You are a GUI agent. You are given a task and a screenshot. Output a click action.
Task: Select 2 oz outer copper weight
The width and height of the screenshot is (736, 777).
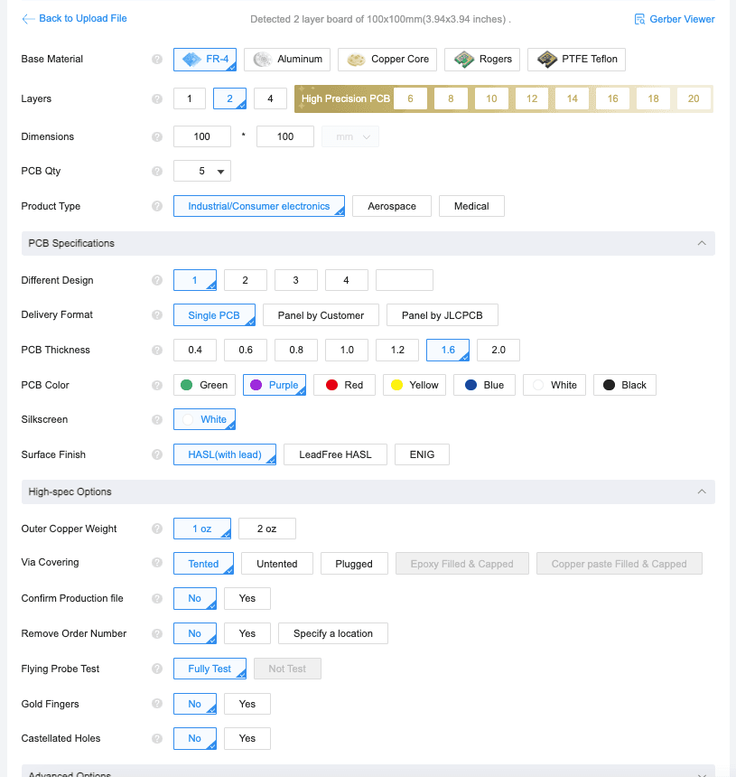click(267, 529)
